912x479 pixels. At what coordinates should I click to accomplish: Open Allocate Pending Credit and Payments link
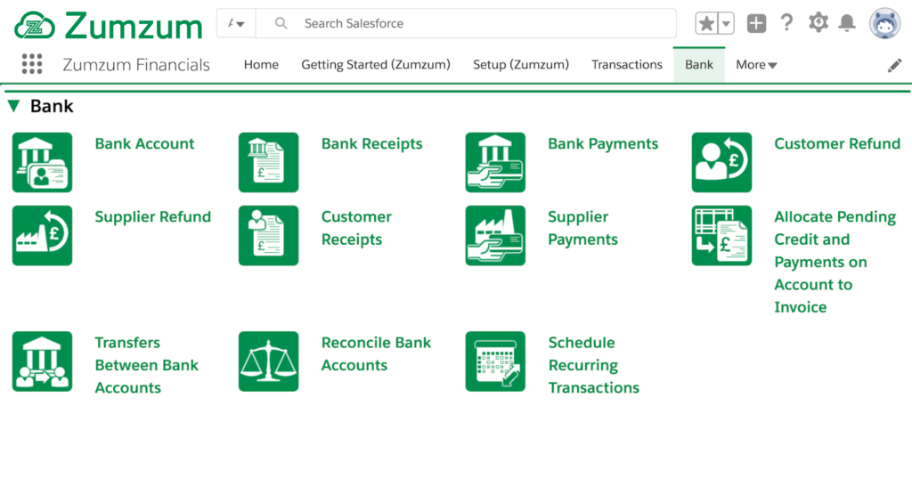[835, 262]
